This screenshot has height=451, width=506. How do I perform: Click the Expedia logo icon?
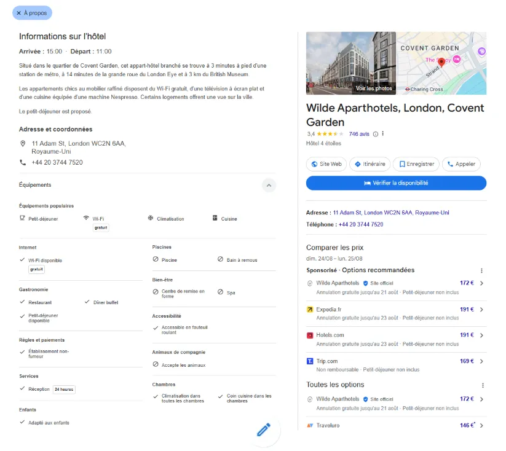coord(309,310)
